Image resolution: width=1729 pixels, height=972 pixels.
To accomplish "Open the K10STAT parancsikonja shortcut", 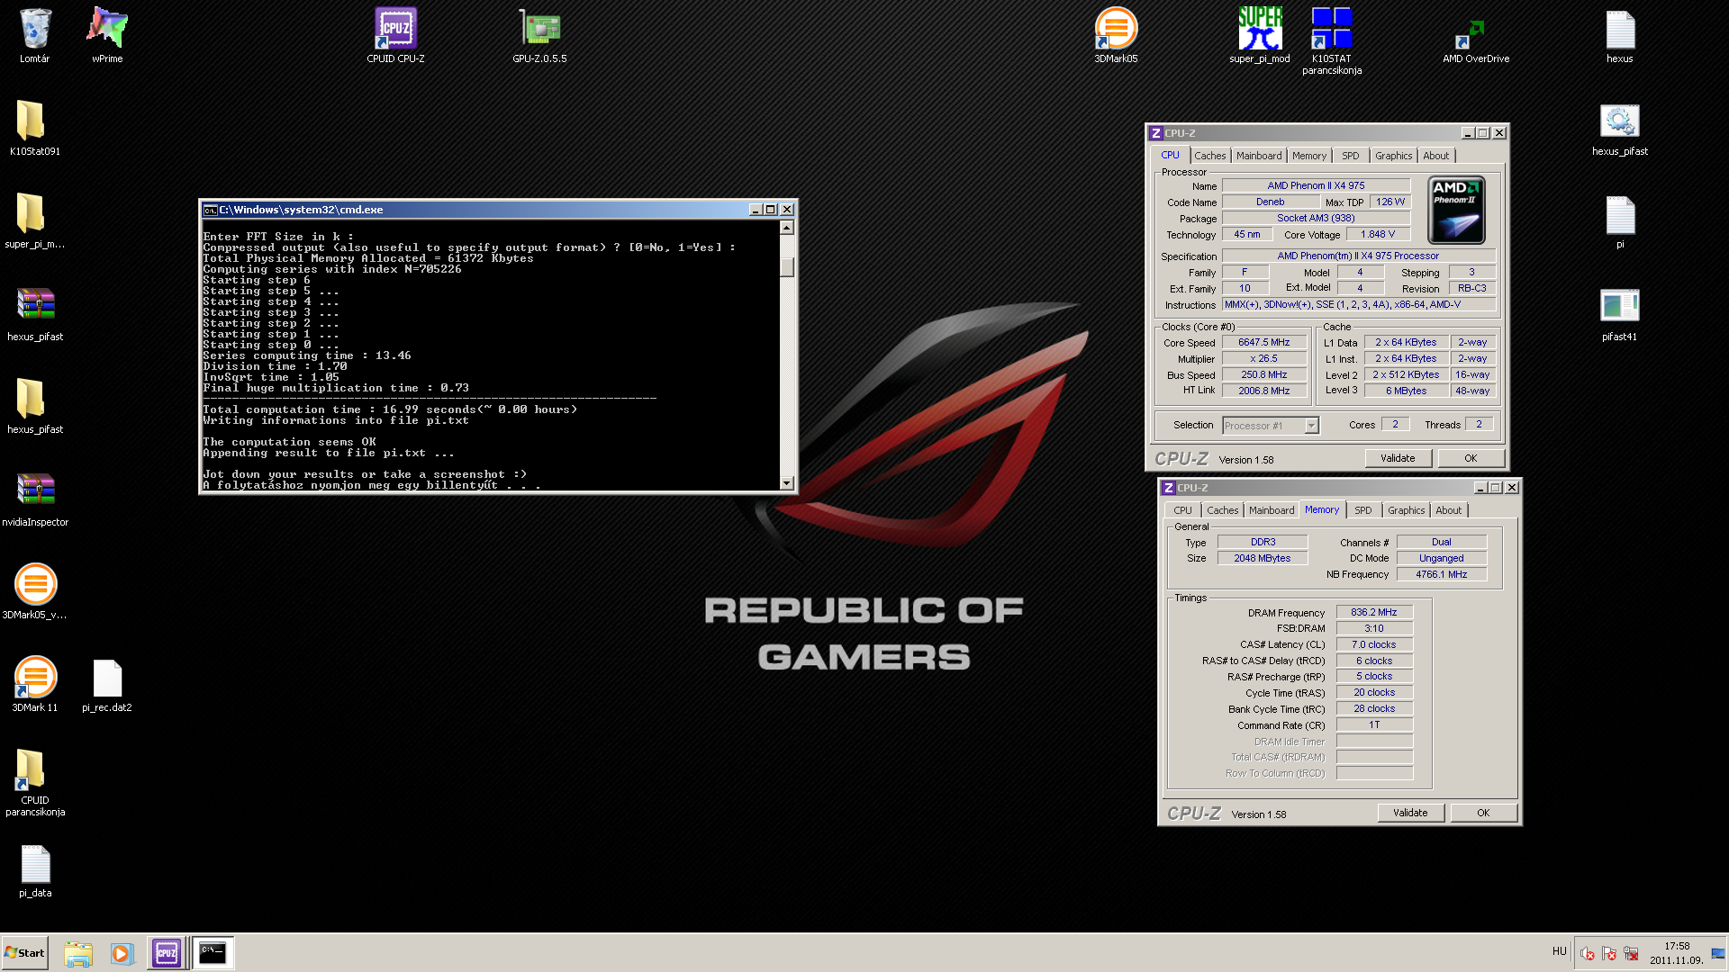I will click(x=1332, y=41).
